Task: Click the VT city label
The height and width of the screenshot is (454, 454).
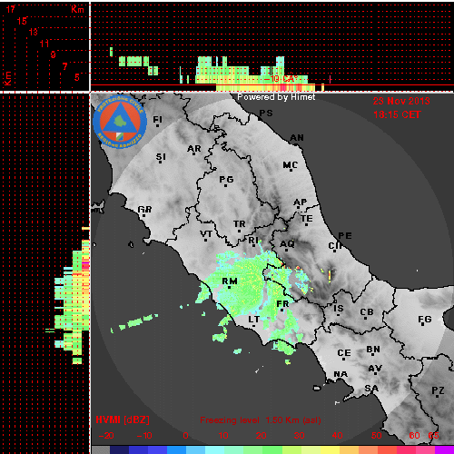Action: click(x=206, y=234)
